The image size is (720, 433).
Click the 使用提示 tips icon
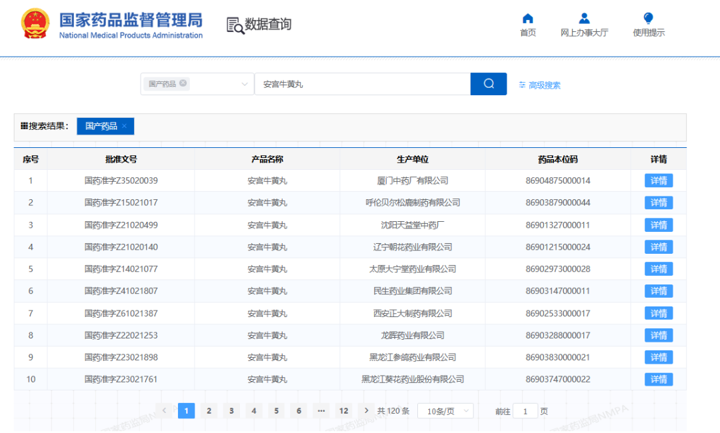pyautogui.click(x=647, y=18)
